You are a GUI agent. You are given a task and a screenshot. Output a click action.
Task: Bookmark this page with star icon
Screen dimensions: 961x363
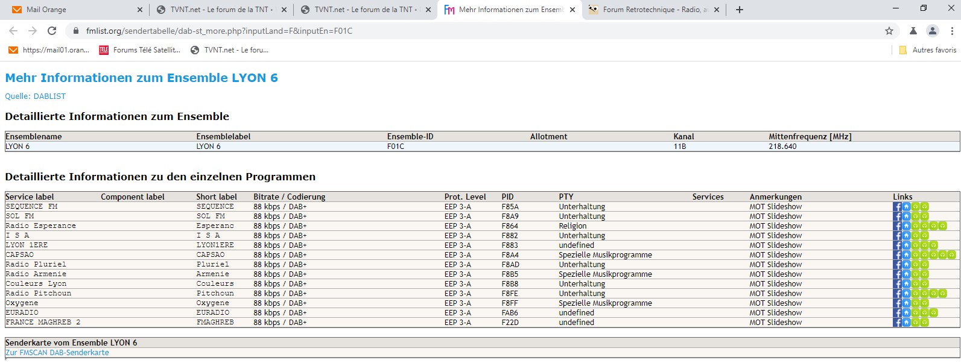click(x=889, y=31)
